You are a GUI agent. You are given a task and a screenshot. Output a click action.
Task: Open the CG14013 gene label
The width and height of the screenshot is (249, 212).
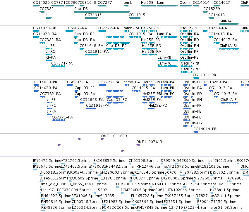pos(217,15)
